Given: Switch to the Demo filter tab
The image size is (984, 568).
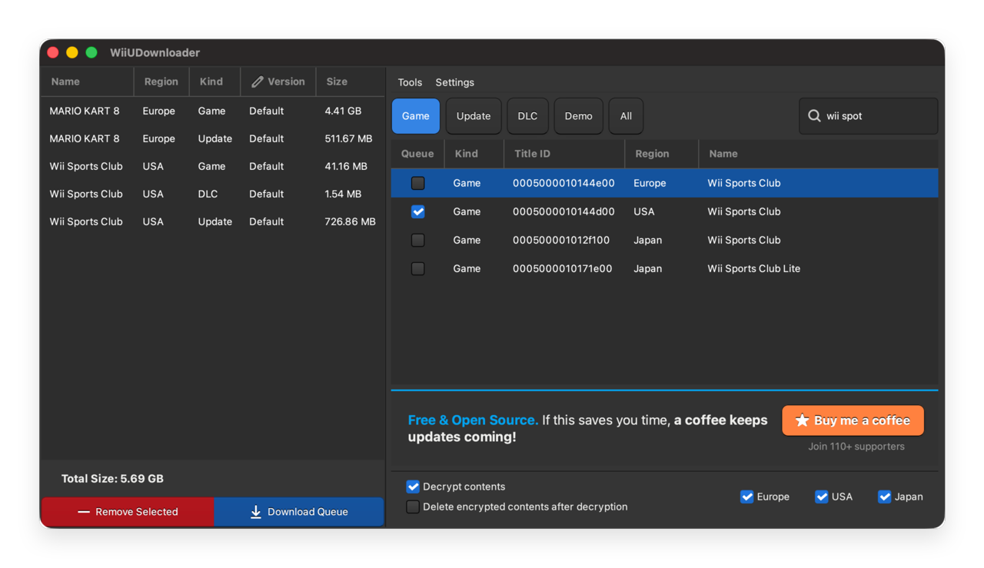Looking at the screenshot, I should [579, 116].
